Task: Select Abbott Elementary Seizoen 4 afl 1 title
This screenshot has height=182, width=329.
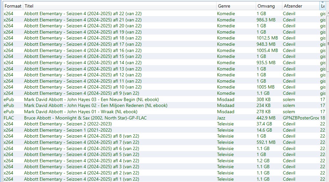Action: (x=81, y=179)
